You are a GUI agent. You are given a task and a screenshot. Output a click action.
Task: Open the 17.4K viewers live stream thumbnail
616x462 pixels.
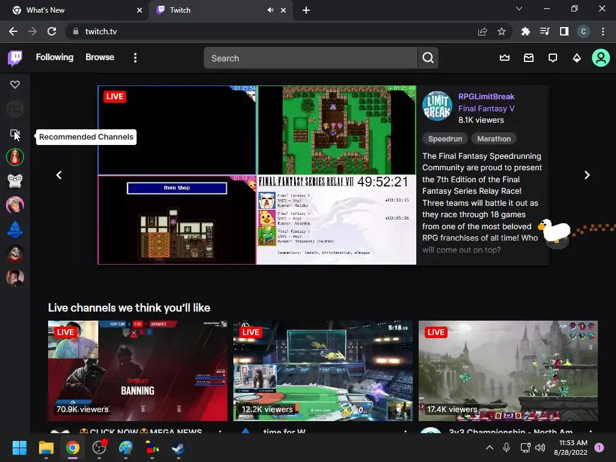508,371
